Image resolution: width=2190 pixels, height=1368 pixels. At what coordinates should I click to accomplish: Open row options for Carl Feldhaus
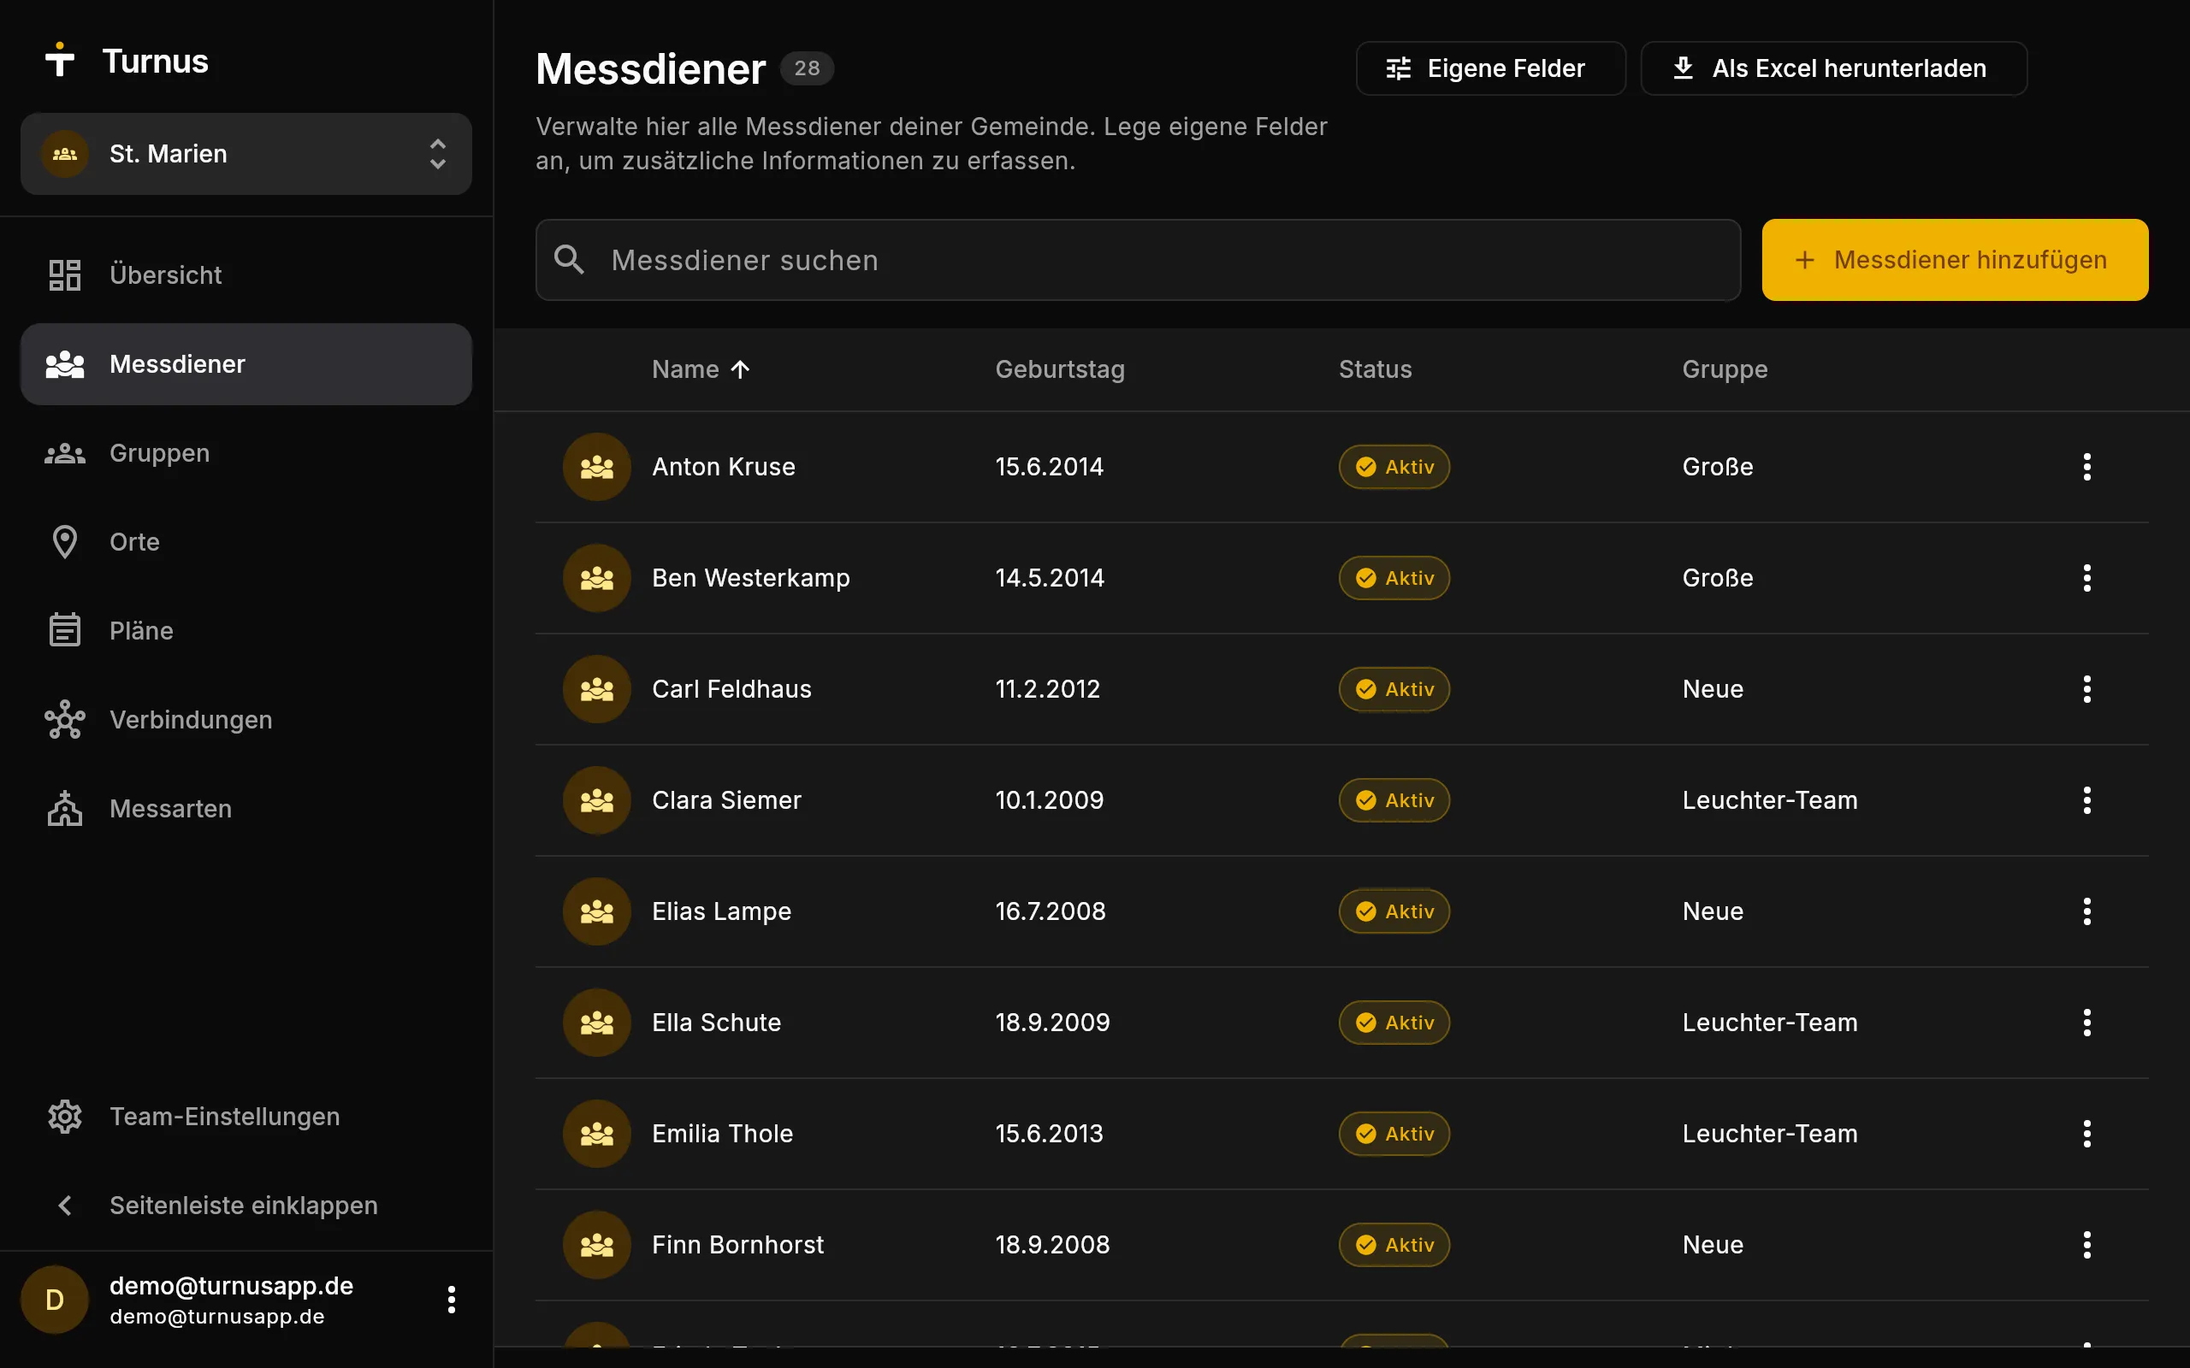tap(2086, 689)
